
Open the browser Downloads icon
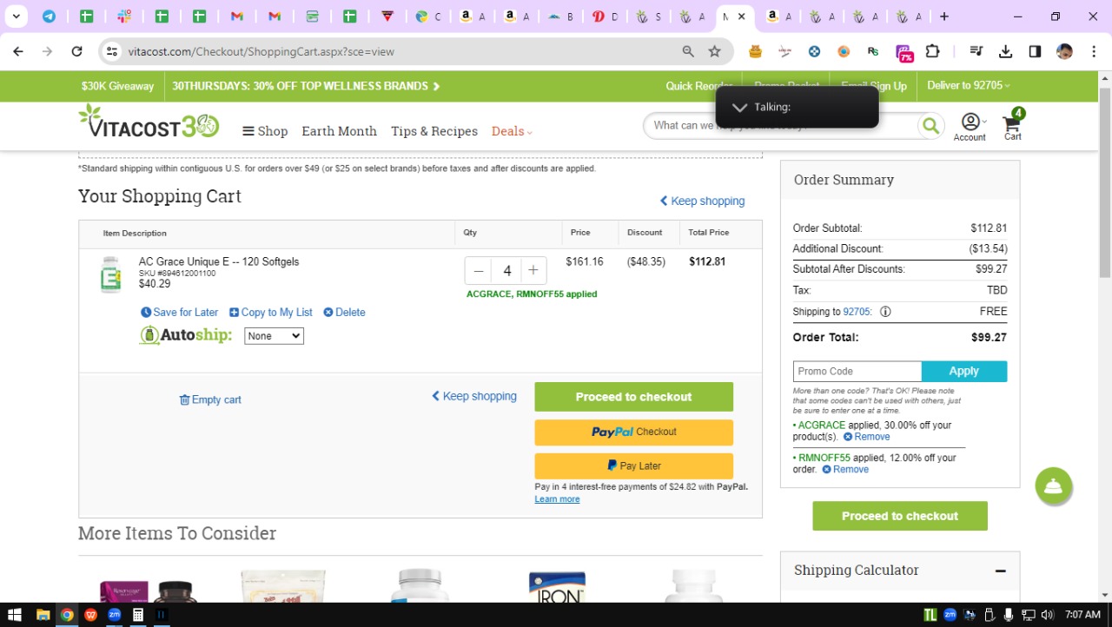click(x=1006, y=51)
